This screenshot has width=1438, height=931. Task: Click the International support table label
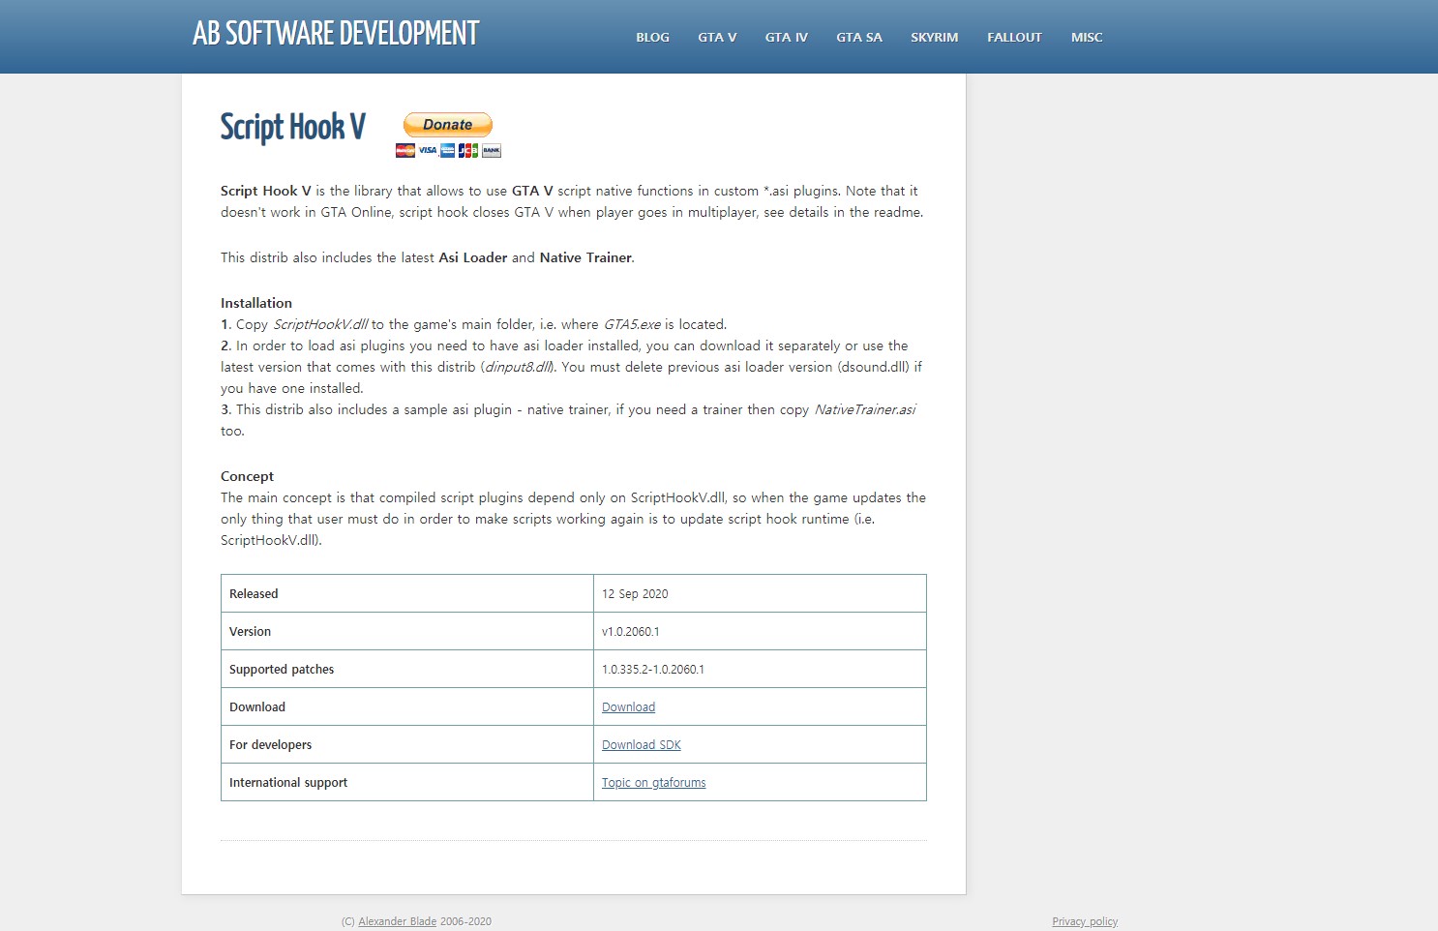tap(288, 783)
